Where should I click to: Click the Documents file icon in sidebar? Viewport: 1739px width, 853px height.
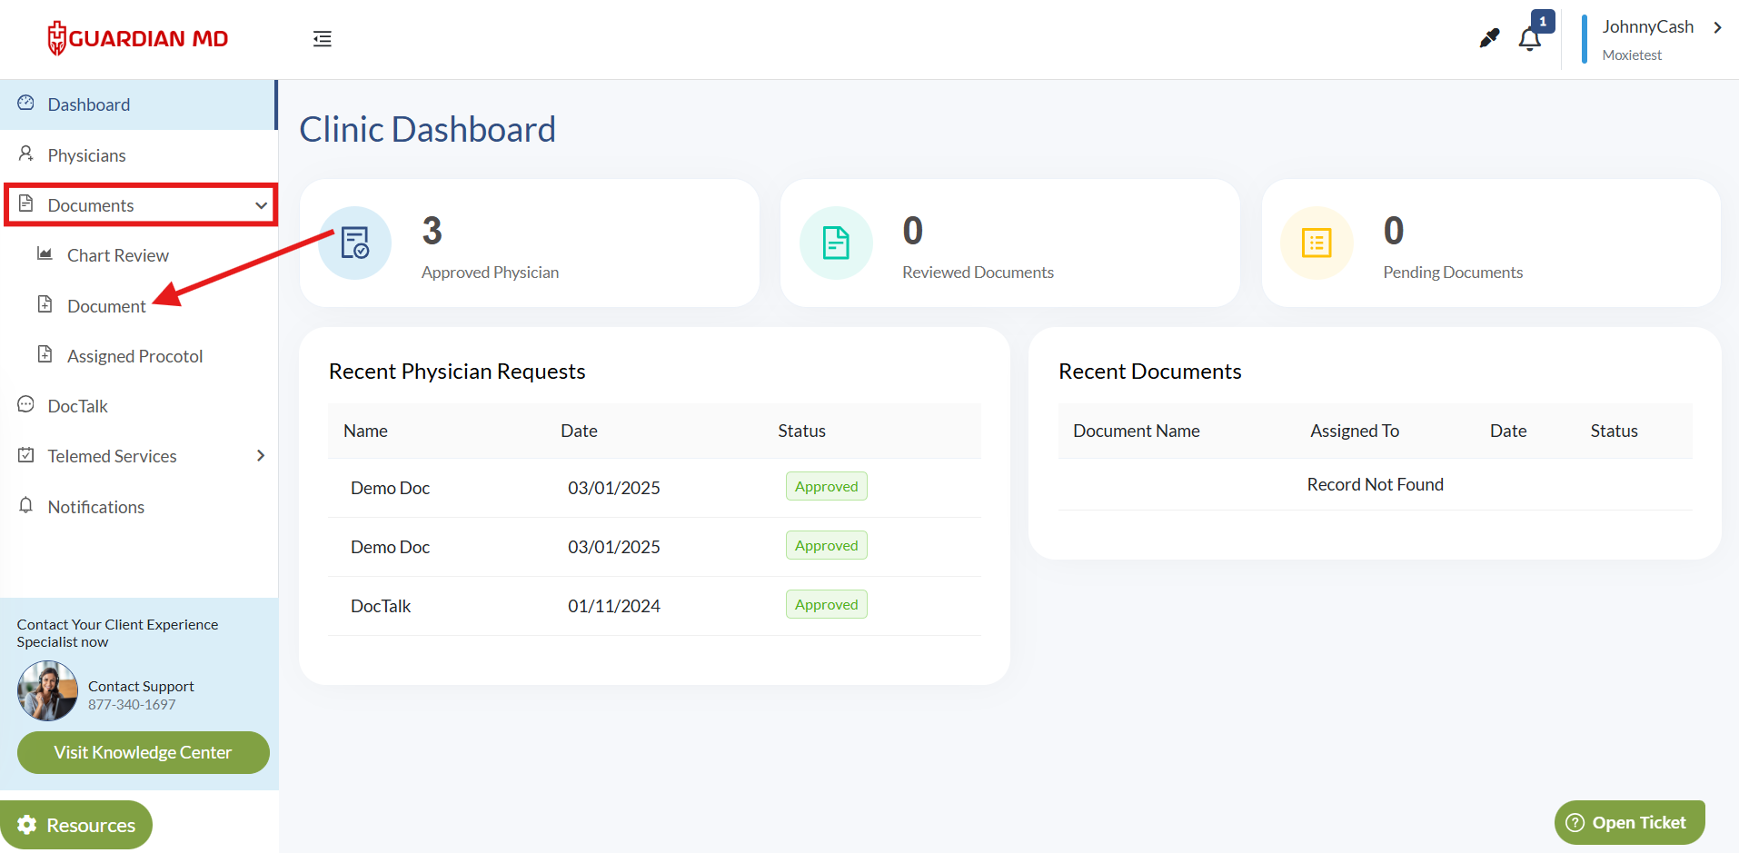pos(26,203)
